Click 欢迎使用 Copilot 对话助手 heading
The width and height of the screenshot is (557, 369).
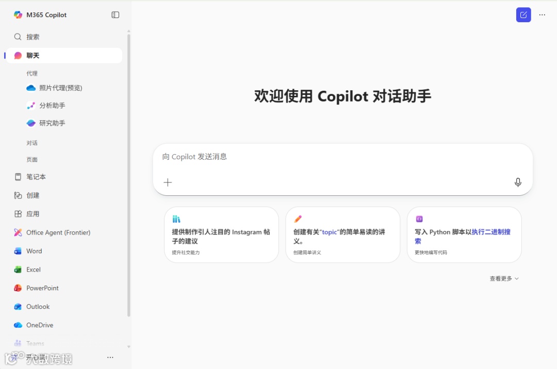(x=343, y=96)
